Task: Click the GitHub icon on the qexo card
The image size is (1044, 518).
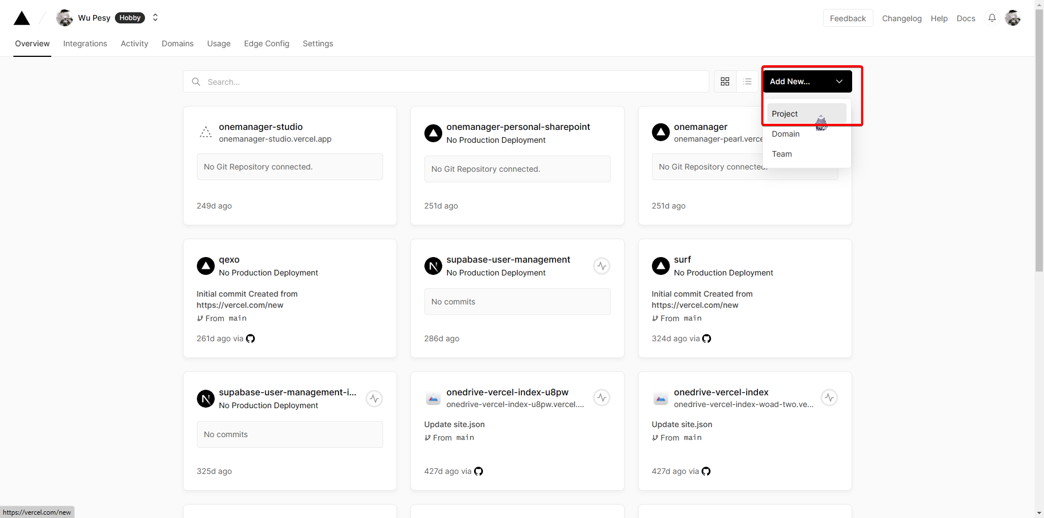Action: point(250,338)
